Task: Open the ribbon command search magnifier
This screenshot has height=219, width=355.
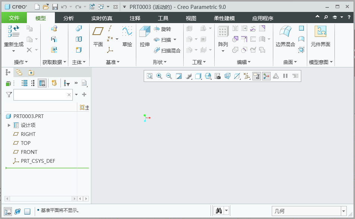Action: [326, 17]
